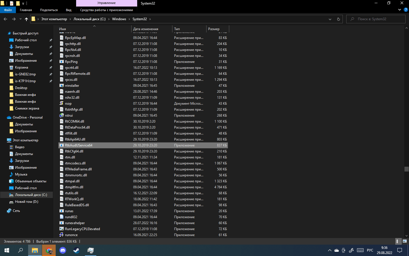
Task: Select Сеть in navigation pane
Action: (16, 211)
